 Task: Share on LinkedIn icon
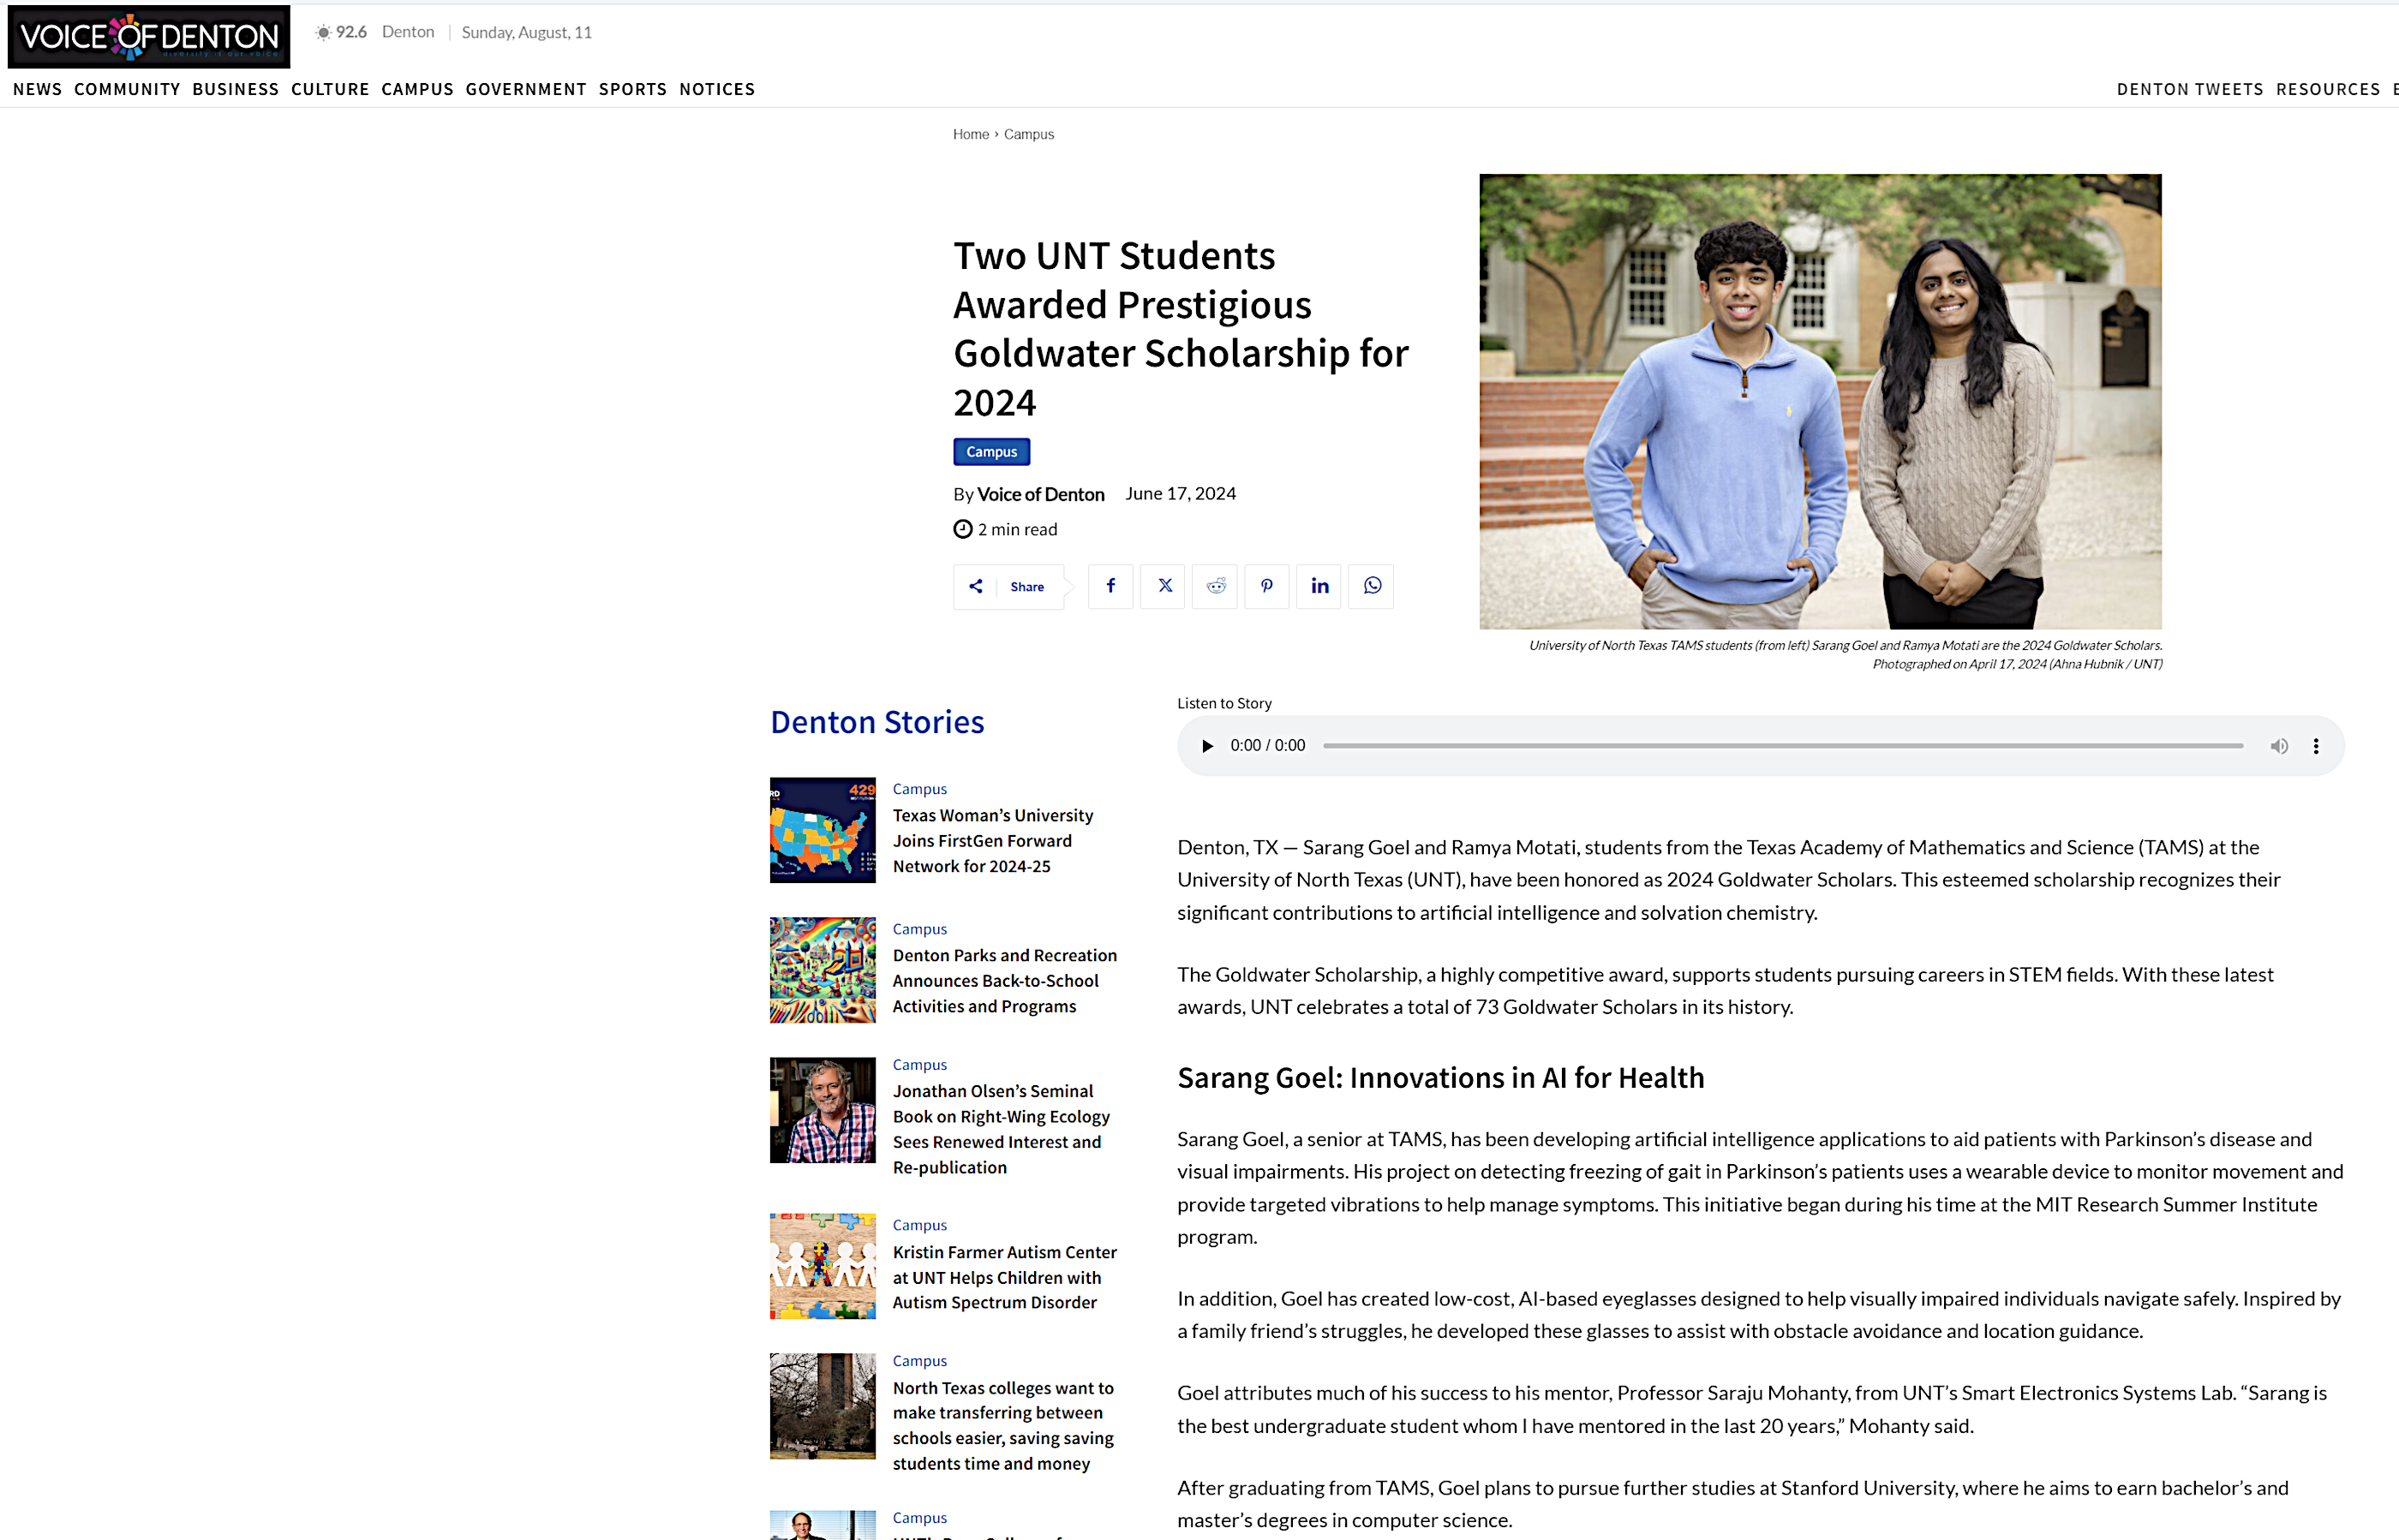pos(1319,586)
